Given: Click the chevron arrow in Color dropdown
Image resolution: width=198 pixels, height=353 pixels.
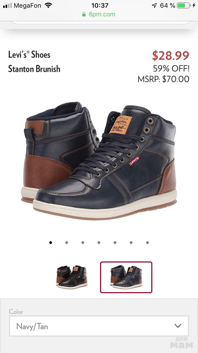Looking at the screenshot, I should [x=178, y=326].
